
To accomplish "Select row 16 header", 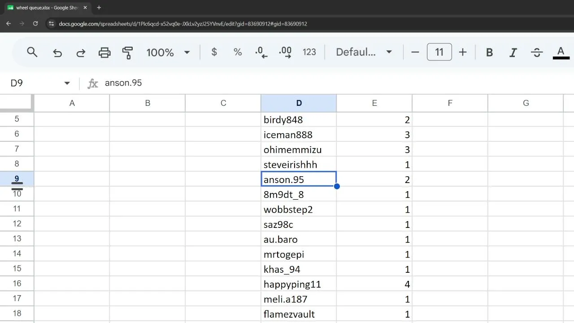I will coord(17,284).
